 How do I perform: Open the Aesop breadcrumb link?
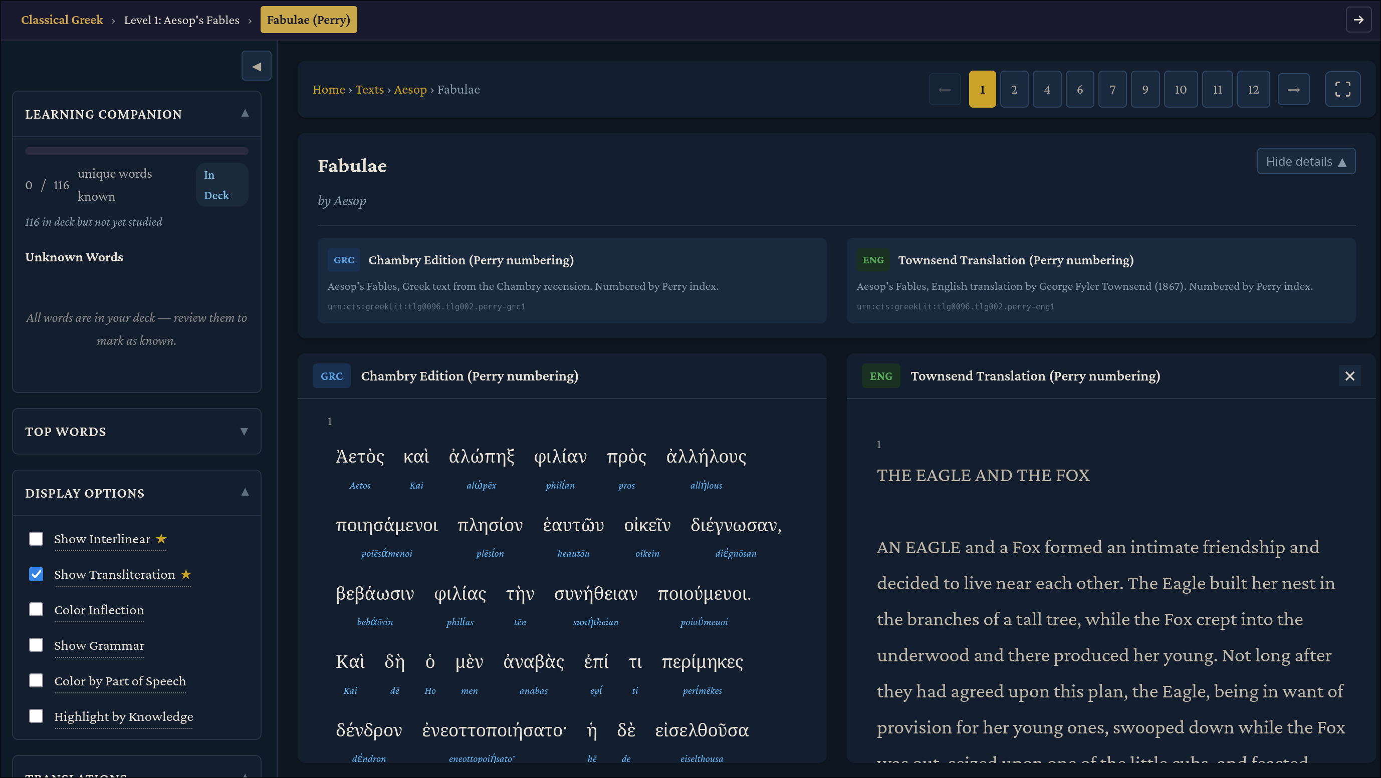[x=410, y=90]
